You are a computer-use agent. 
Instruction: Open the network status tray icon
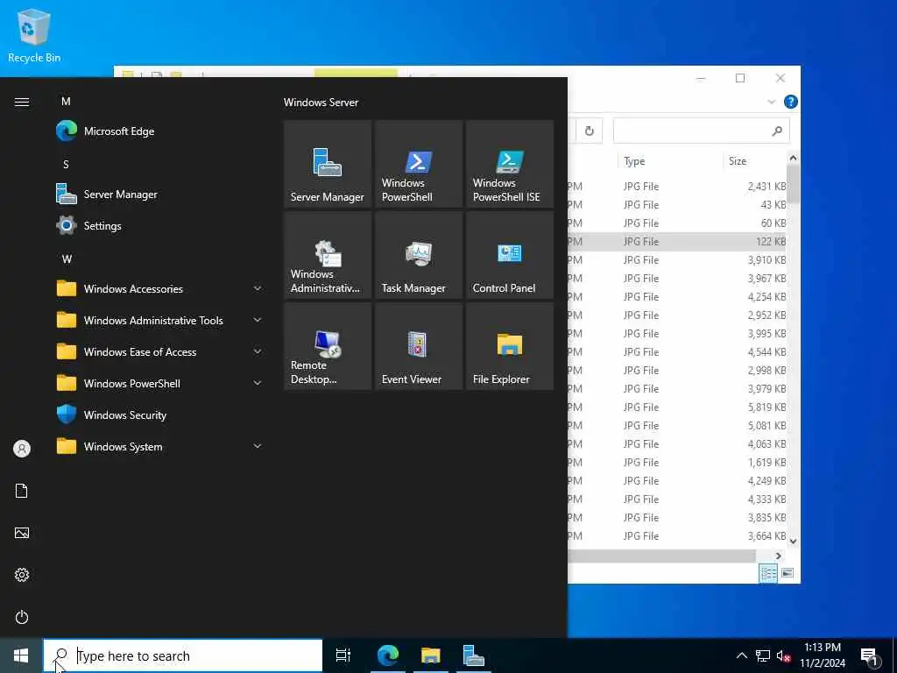click(x=763, y=655)
